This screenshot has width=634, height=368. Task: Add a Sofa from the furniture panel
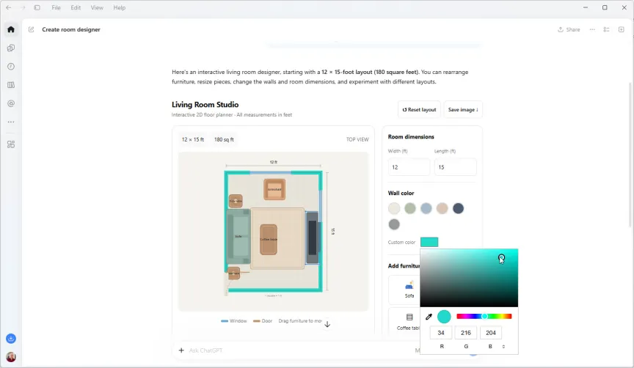point(409,290)
